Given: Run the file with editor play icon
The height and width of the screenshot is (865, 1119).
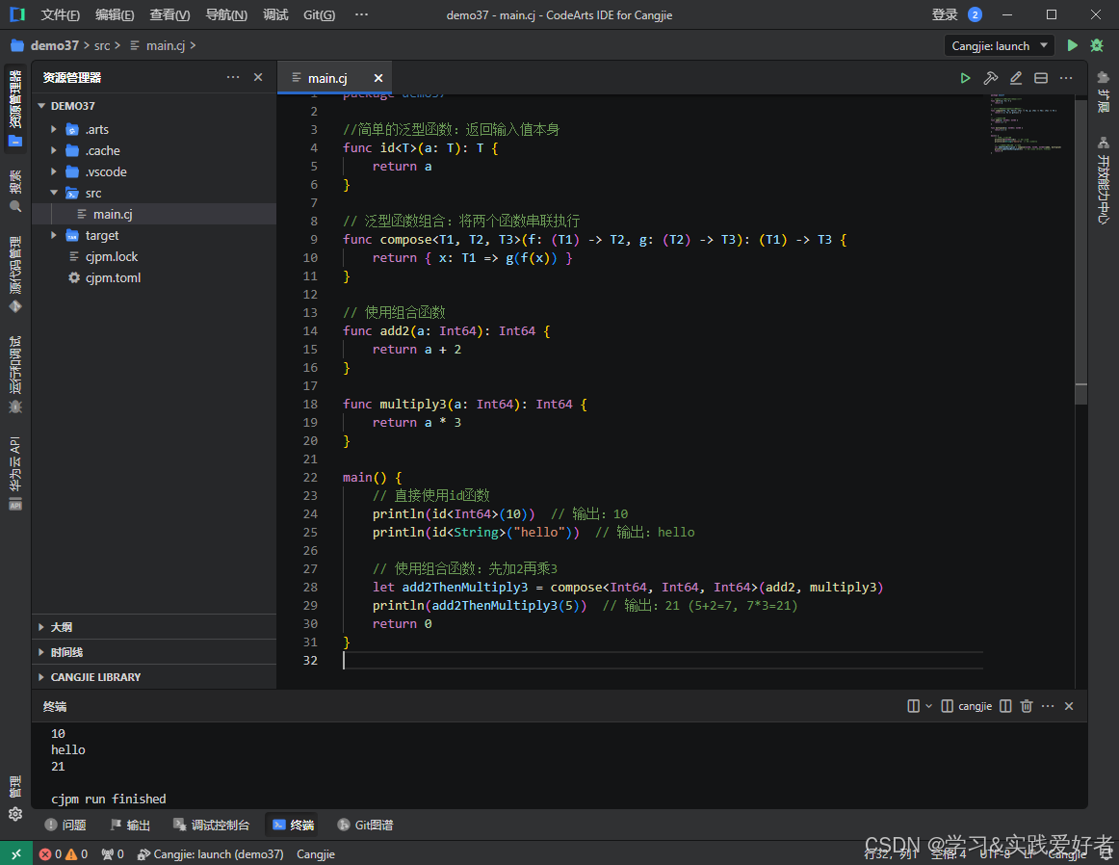Looking at the screenshot, I should 965,78.
